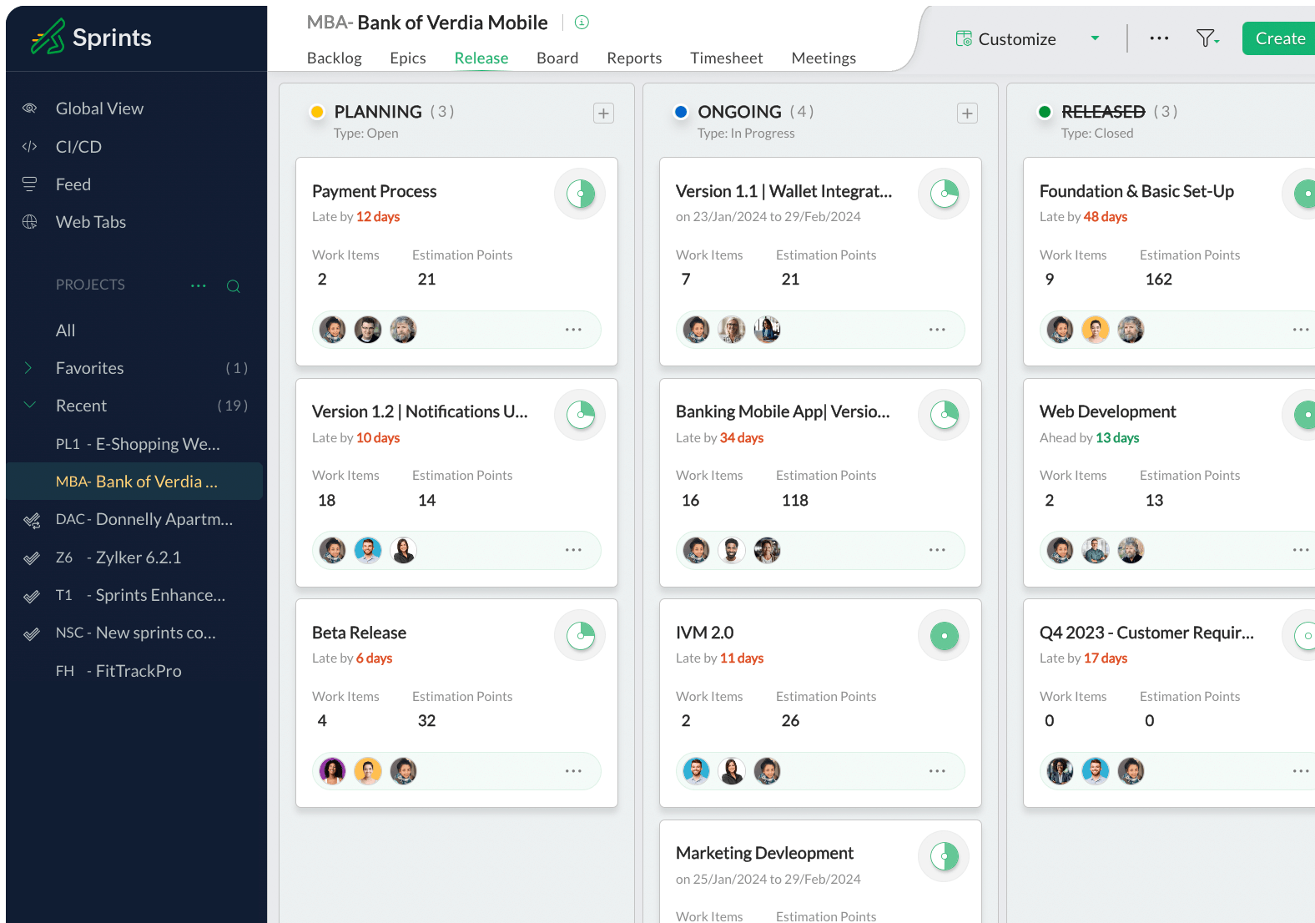Open IVM 2.0 card ellipsis menu
1315x923 pixels.
click(x=937, y=771)
